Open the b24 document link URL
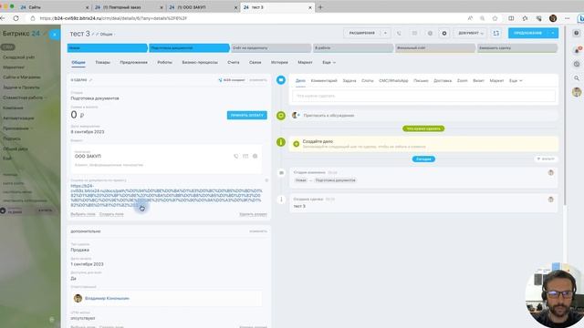The height and width of the screenshot is (328, 584). coord(166,195)
